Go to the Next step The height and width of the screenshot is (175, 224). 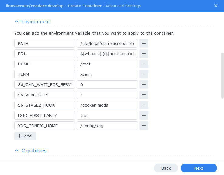click(199, 168)
